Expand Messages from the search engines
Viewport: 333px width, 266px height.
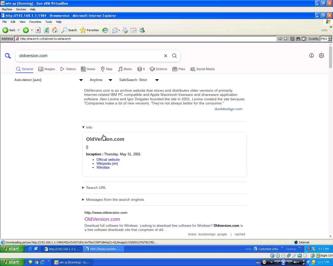(113, 199)
